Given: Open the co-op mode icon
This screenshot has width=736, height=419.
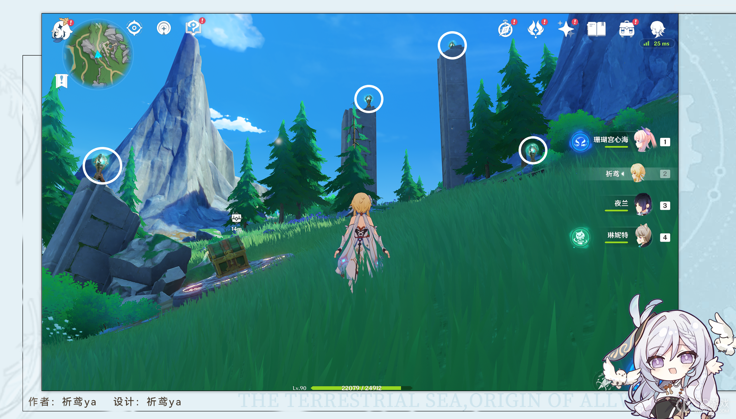Looking at the screenshot, I should tap(164, 28).
